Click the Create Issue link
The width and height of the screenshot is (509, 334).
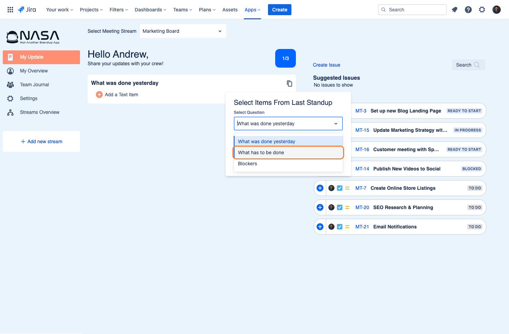coord(327,65)
